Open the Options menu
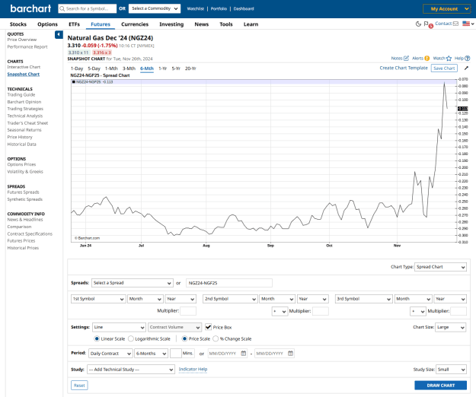 (x=47, y=24)
